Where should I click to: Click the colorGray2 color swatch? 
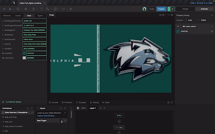24,58
